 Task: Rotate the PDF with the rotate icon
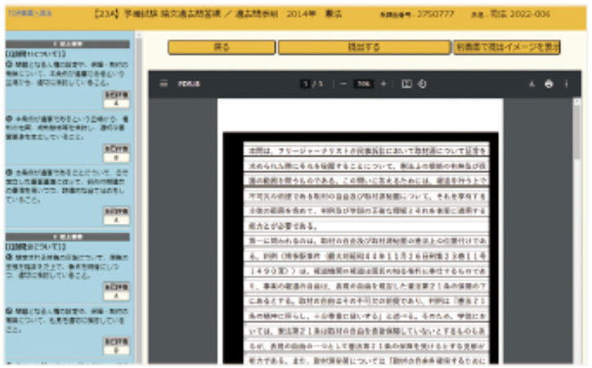(x=421, y=83)
